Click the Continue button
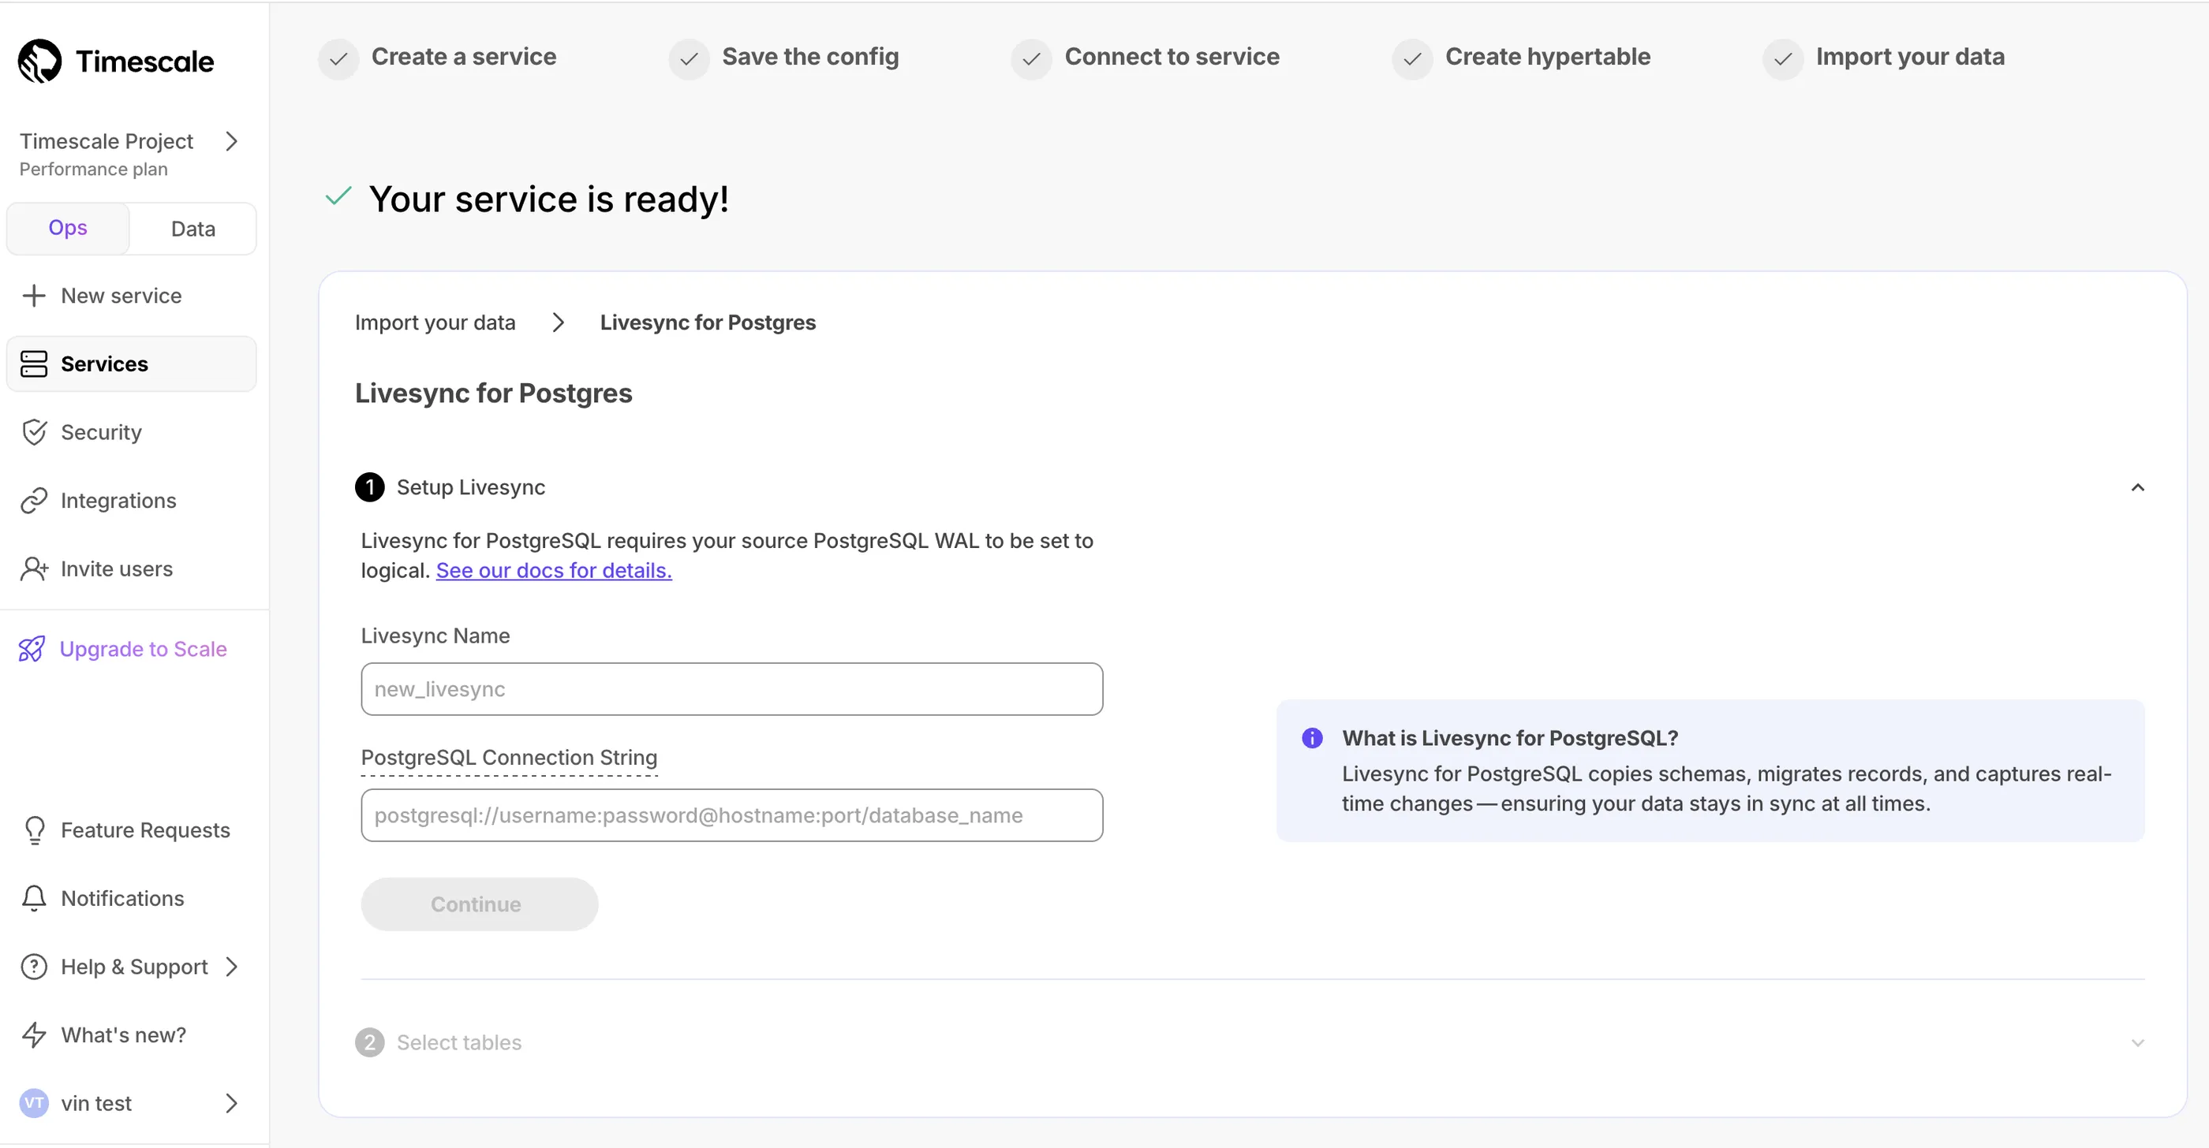 pos(479,904)
